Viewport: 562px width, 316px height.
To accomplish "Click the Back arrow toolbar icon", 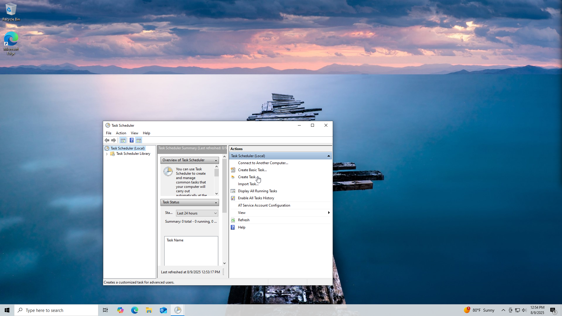I will coord(107,140).
